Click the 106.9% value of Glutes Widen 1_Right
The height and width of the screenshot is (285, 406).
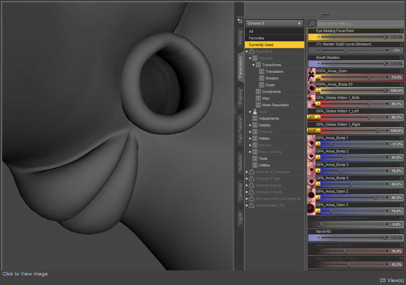[396, 131]
